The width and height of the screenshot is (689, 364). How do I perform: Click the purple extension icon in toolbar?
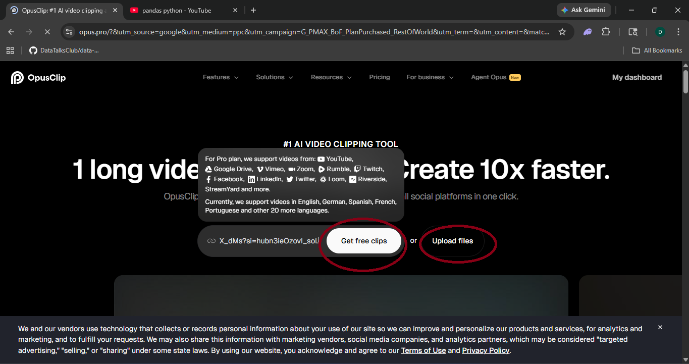(588, 32)
